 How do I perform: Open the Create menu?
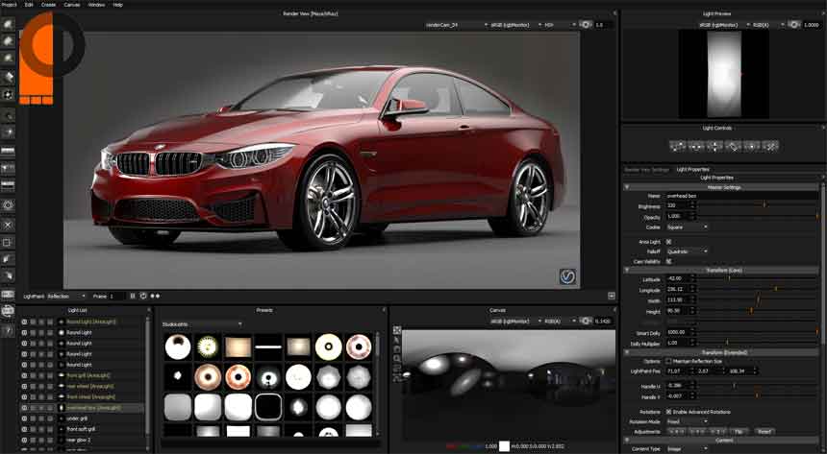[48, 5]
